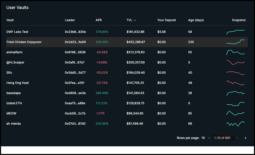Click TVL value $181,432.86
255x155 pixels.
pos(135,32)
